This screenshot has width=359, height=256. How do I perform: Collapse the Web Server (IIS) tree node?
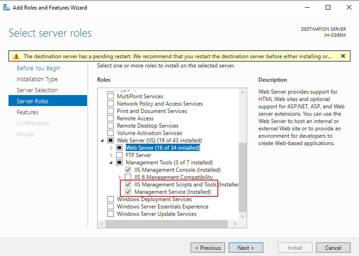[103, 141]
